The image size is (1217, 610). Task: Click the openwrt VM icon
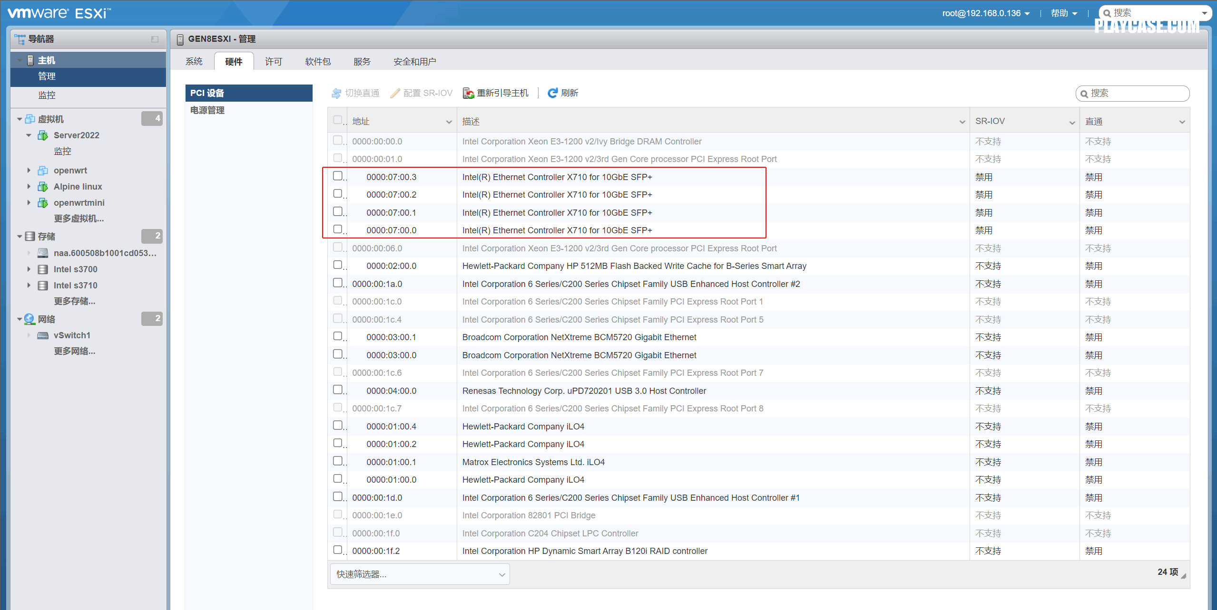[x=43, y=171]
